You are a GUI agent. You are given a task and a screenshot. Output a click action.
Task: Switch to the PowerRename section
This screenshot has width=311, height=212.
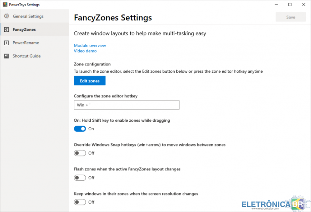(x=26, y=43)
